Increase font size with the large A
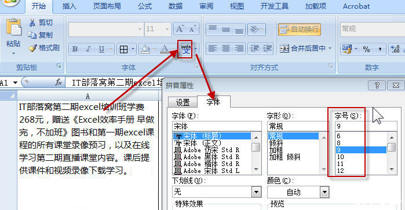This screenshot has width=405, height=210. [180, 29]
